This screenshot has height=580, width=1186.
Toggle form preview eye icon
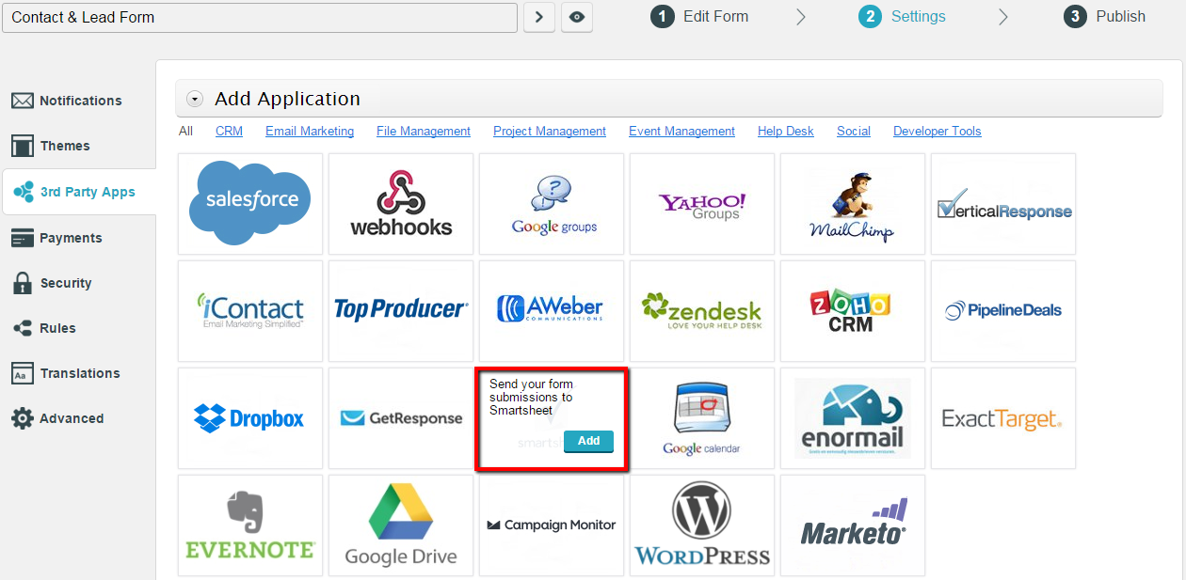pos(577,17)
